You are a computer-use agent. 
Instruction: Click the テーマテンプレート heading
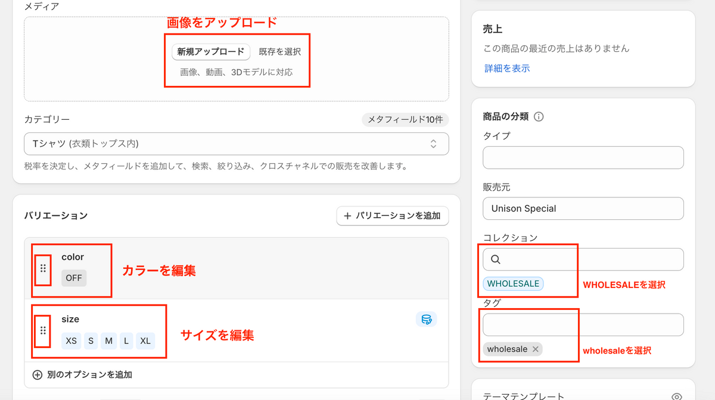click(524, 396)
